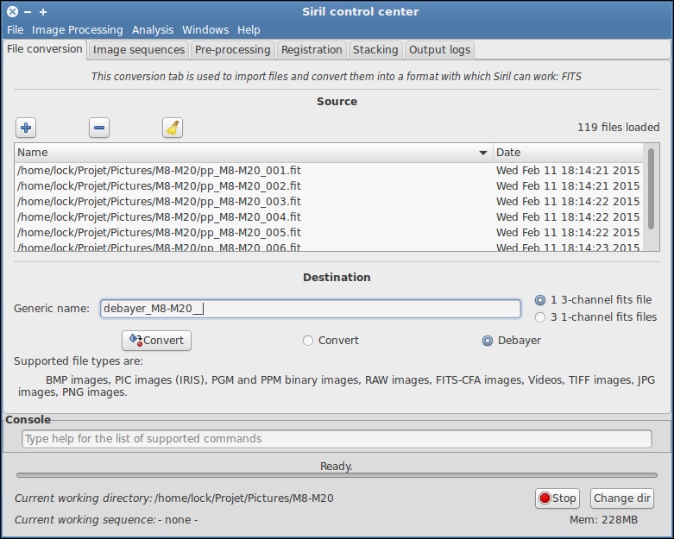
Task: Click the Change dir button
Action: tap(621, 498)
